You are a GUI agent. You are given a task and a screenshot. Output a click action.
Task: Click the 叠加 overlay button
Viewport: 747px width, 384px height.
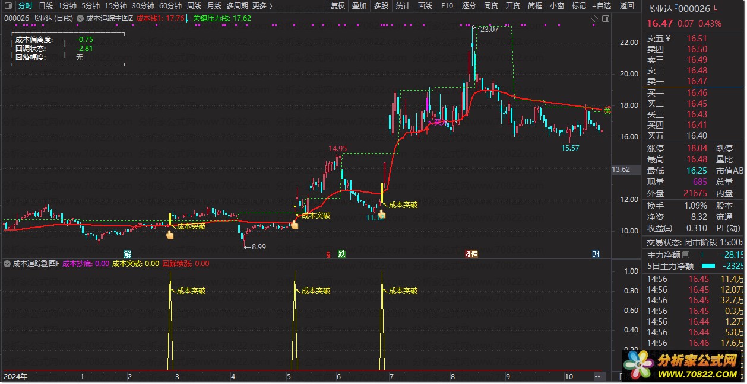359,6
